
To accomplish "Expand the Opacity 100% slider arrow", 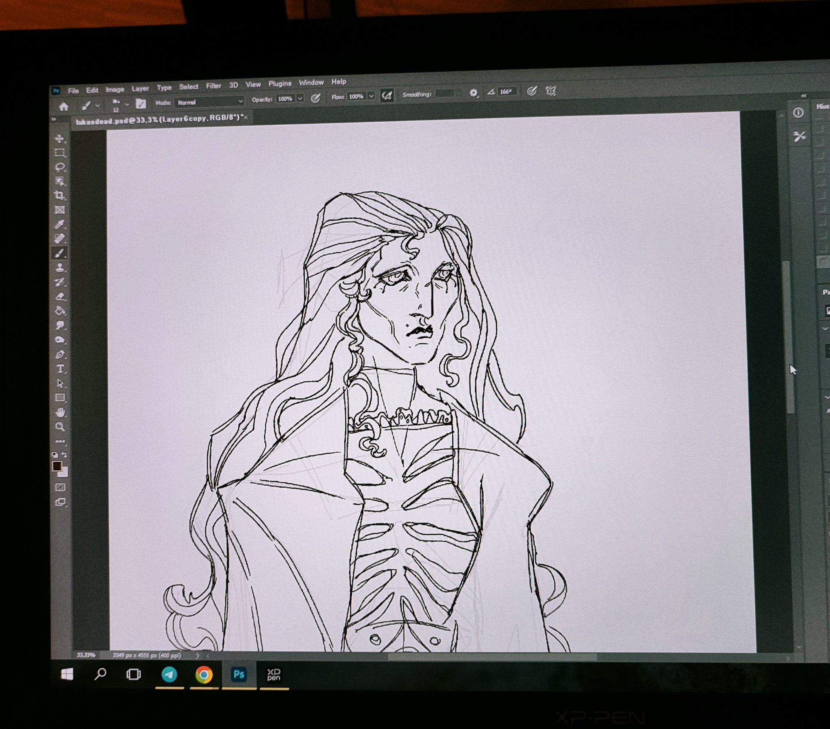I will 300,99.
